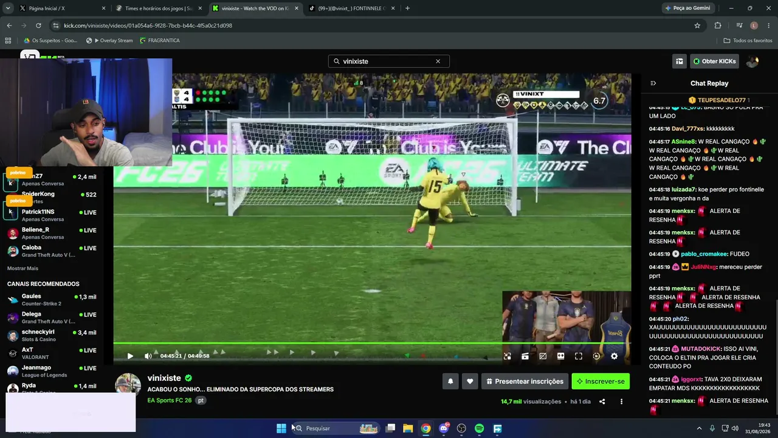Open the mini player mode
778x438 pixels.
pos(508,356)
